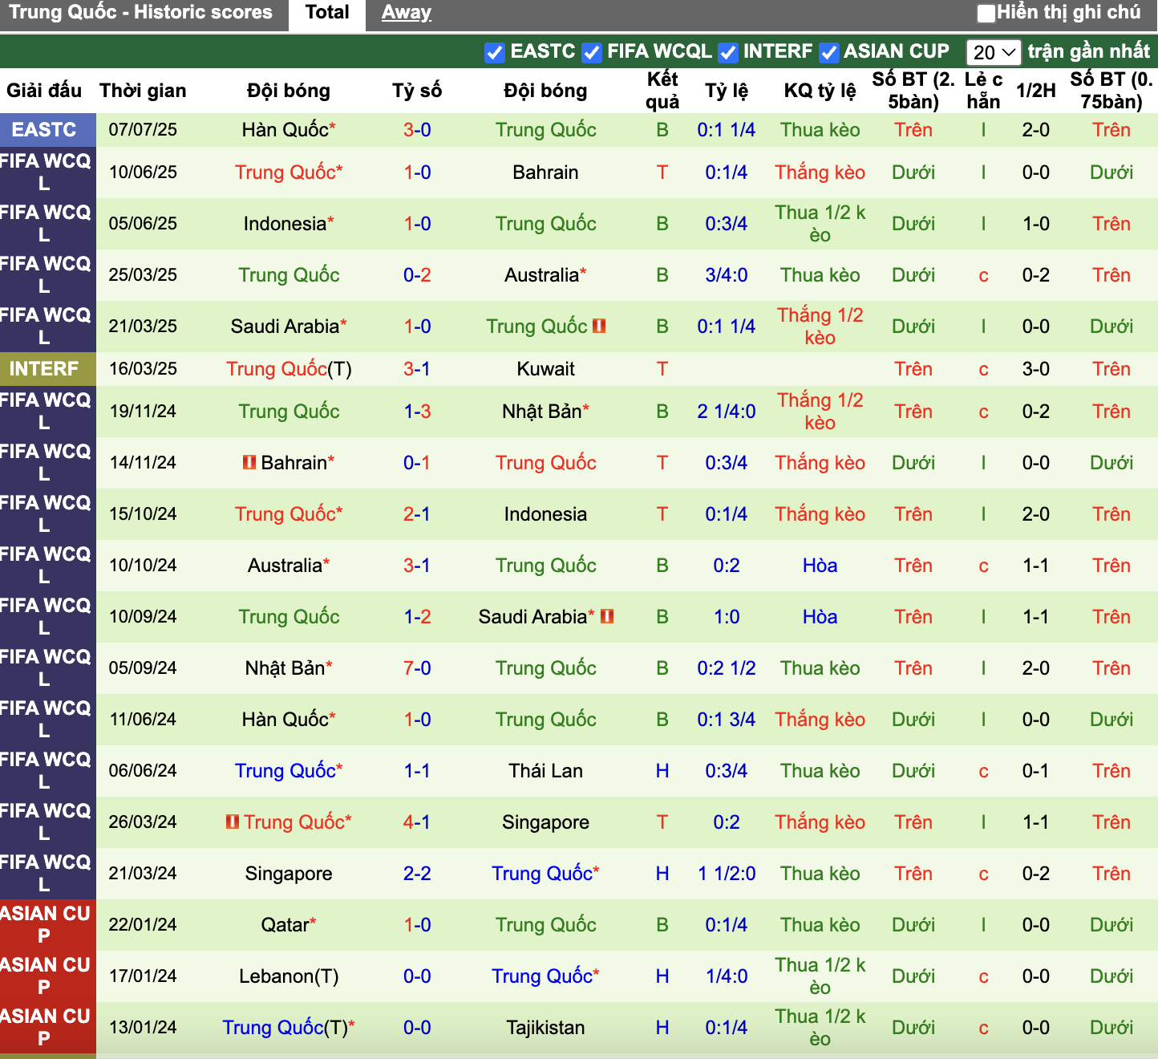Click Lebanon(T) team name
This screenshot has width=1158, height=1059.
(x=289, y=976)
